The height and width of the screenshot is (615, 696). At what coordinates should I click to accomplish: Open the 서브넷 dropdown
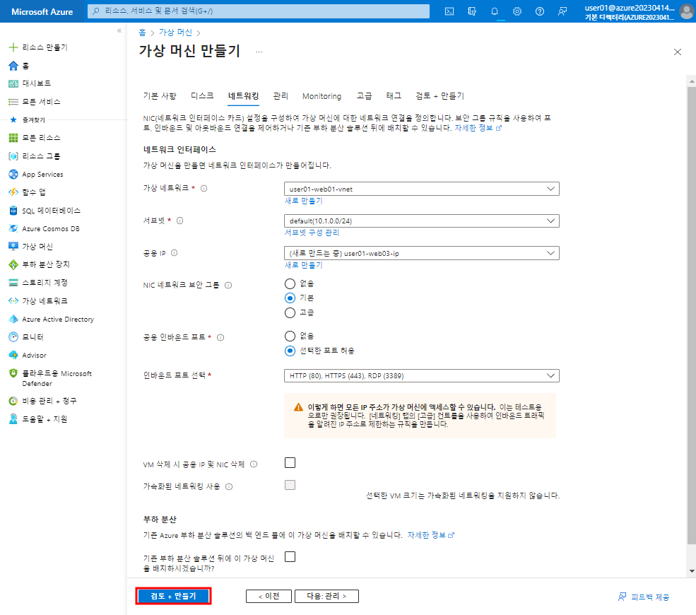(421, 221)
